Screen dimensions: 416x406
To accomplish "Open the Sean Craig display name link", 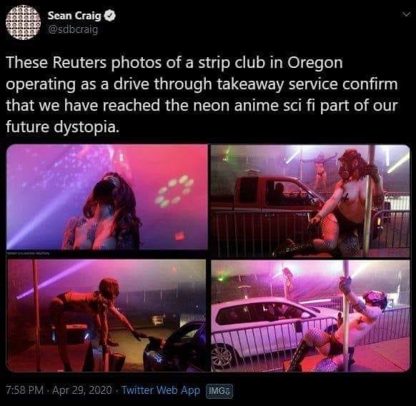I will coord(74,16).
